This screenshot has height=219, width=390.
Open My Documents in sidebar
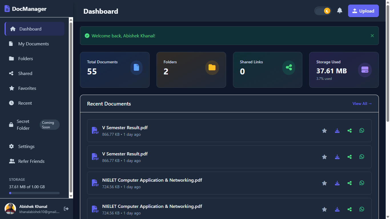tap(33, 44)
